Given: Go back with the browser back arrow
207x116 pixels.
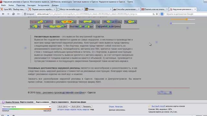Looking at the screenshot, I should click(x=3, y=14).
